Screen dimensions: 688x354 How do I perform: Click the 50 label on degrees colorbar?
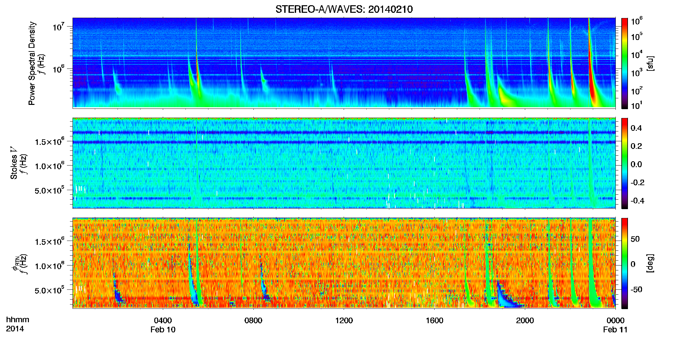635,239
